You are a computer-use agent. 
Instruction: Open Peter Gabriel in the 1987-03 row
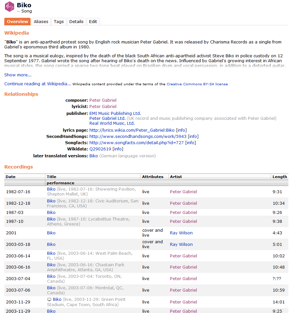[x=183, y=213]
